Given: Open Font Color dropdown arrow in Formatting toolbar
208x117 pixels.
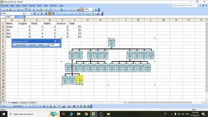Looking at the screenshot, I should [100, 13].
